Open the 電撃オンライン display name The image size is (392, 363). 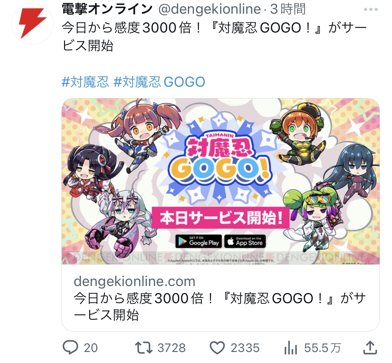coord(107,9)
